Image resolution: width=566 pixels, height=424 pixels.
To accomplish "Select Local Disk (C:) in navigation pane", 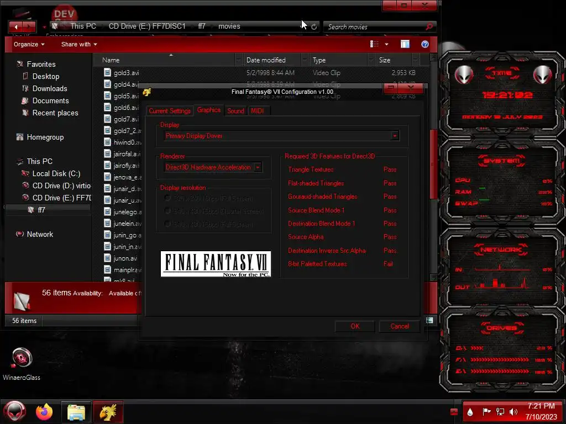I will click(56, 174).
